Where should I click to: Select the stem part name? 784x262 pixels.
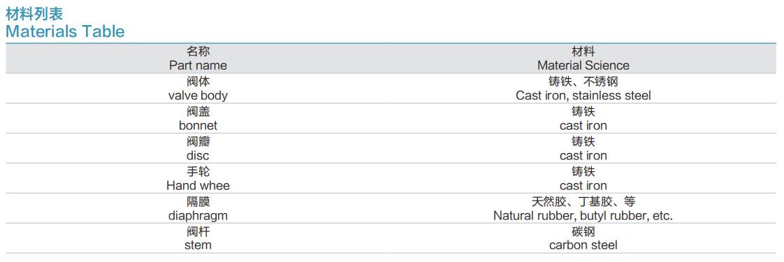pyautogui.click(x=198, y=245)
